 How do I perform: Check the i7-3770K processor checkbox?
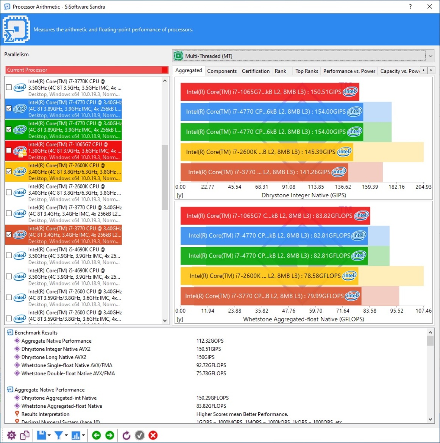(9, 87)
